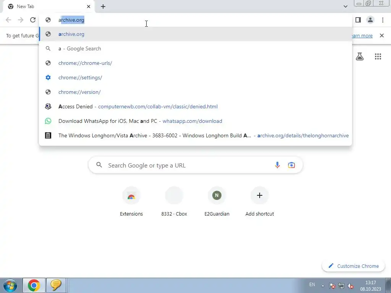This screenshot has width=391, height=293.
Task: Open the E2Guardian shortcut
Action: [x=217, y=202]
